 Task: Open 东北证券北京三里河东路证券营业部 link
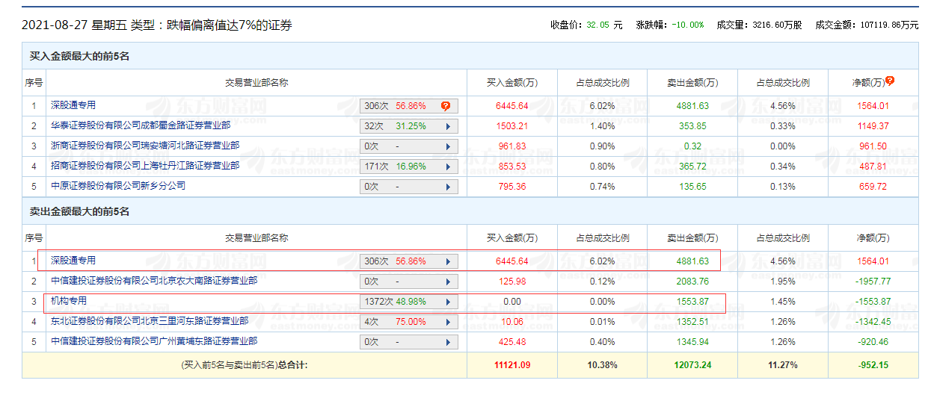pyautogui.click(x=149, y=321)
